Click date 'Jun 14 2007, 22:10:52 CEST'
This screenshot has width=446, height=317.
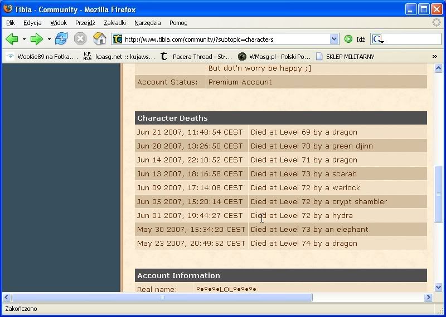click(190, 160)
